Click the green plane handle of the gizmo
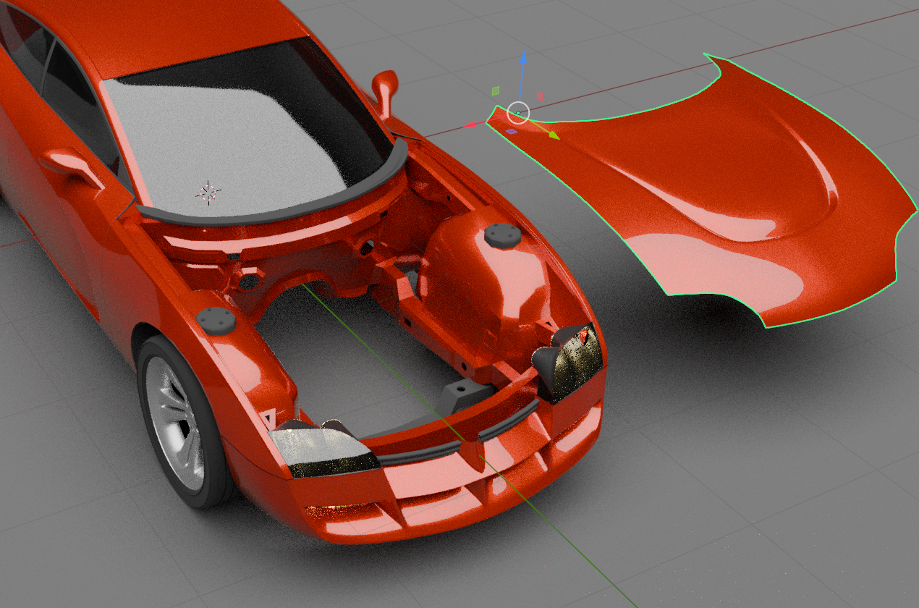 [496, 90]
